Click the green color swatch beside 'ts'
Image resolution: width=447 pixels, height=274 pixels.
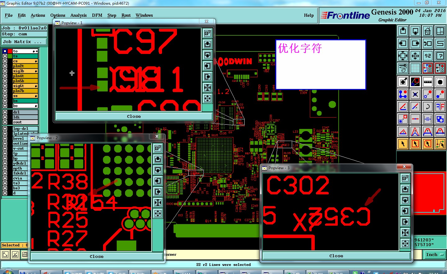coord(10,56)
